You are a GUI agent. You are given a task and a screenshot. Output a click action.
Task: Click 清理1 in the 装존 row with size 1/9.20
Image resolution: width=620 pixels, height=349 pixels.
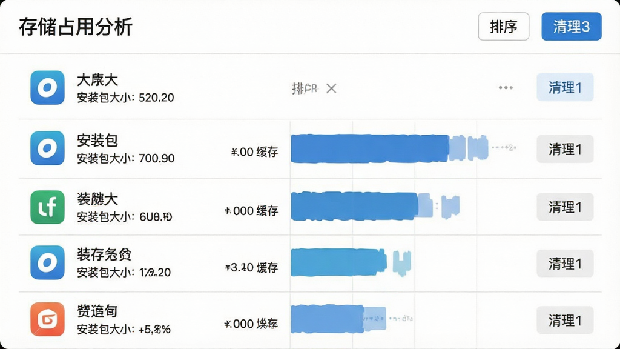tap(565, 263)
